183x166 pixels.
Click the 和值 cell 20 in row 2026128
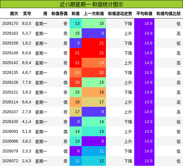pos(76,82)
